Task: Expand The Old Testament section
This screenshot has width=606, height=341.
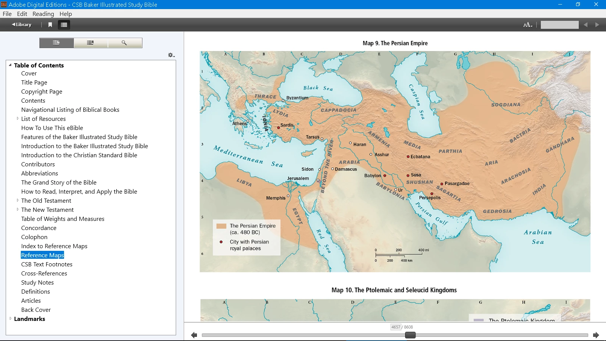Action: 17,200
